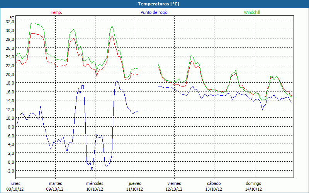
Task: Select the lunes 08/10/12 date label
Action: (x=15, y=186)
